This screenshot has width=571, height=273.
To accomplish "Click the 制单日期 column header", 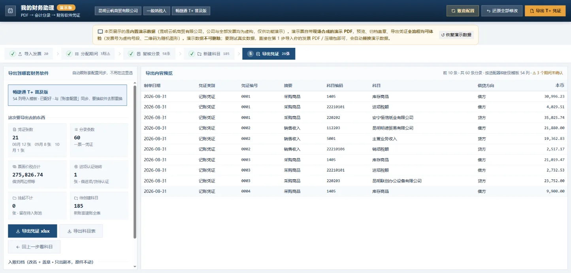I will (152, 85).
